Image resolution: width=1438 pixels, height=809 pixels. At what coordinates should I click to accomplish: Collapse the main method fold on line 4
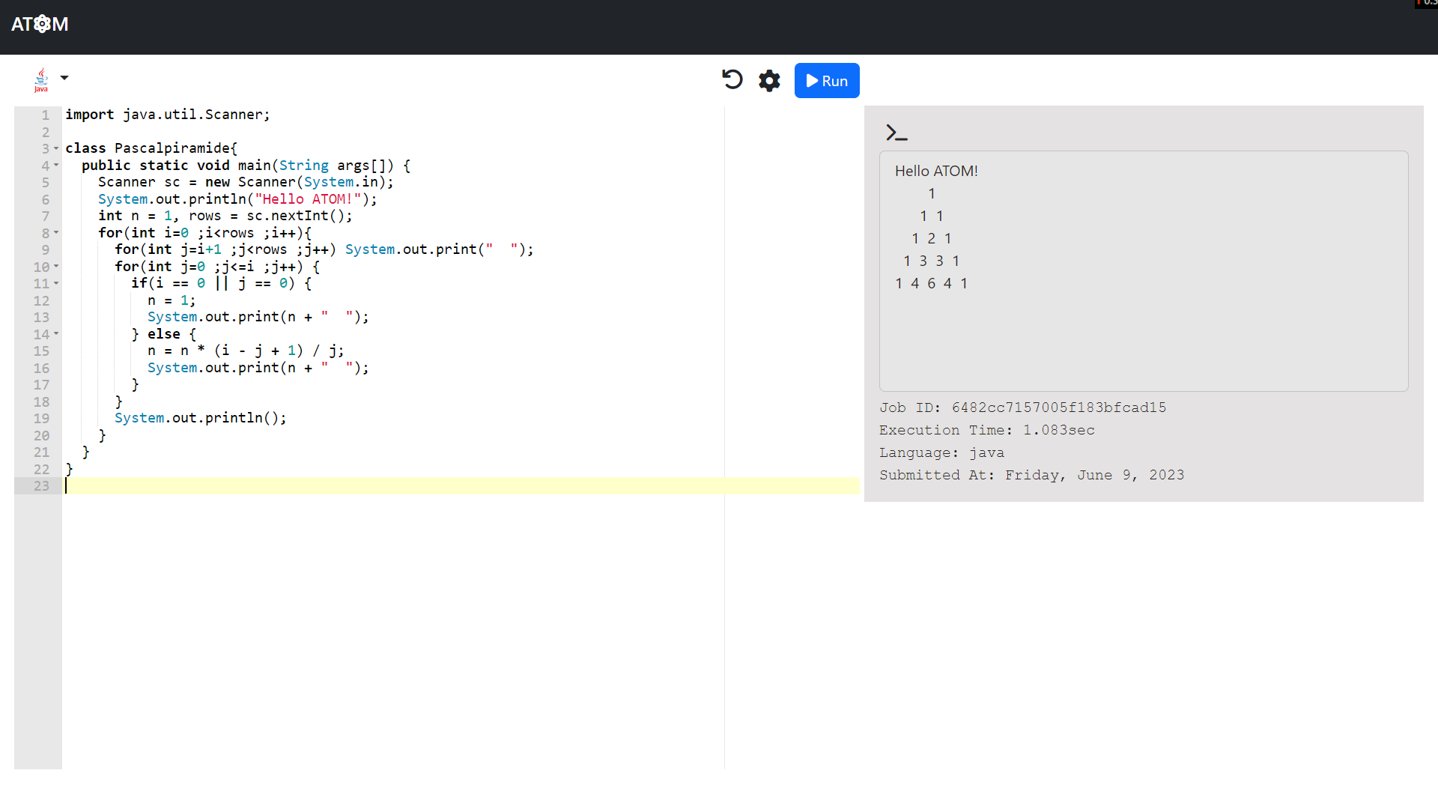[x=56, y=166]
